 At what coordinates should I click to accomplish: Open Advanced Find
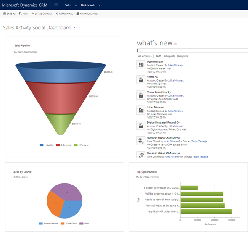pos(87,13)
